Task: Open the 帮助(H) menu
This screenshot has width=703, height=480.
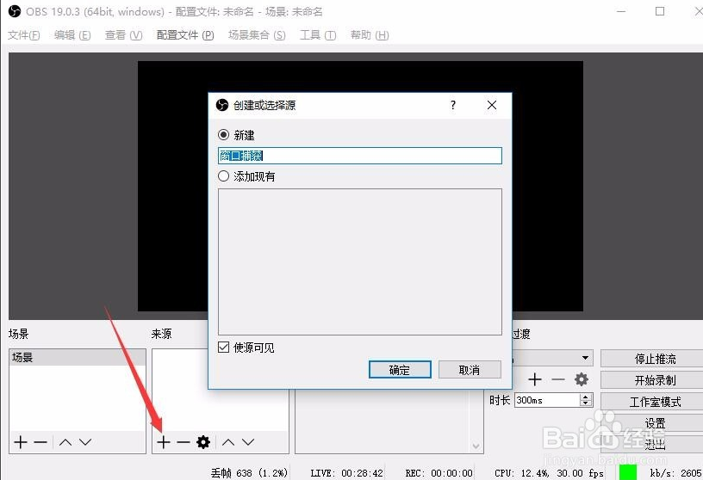Action: coord(370,35)
